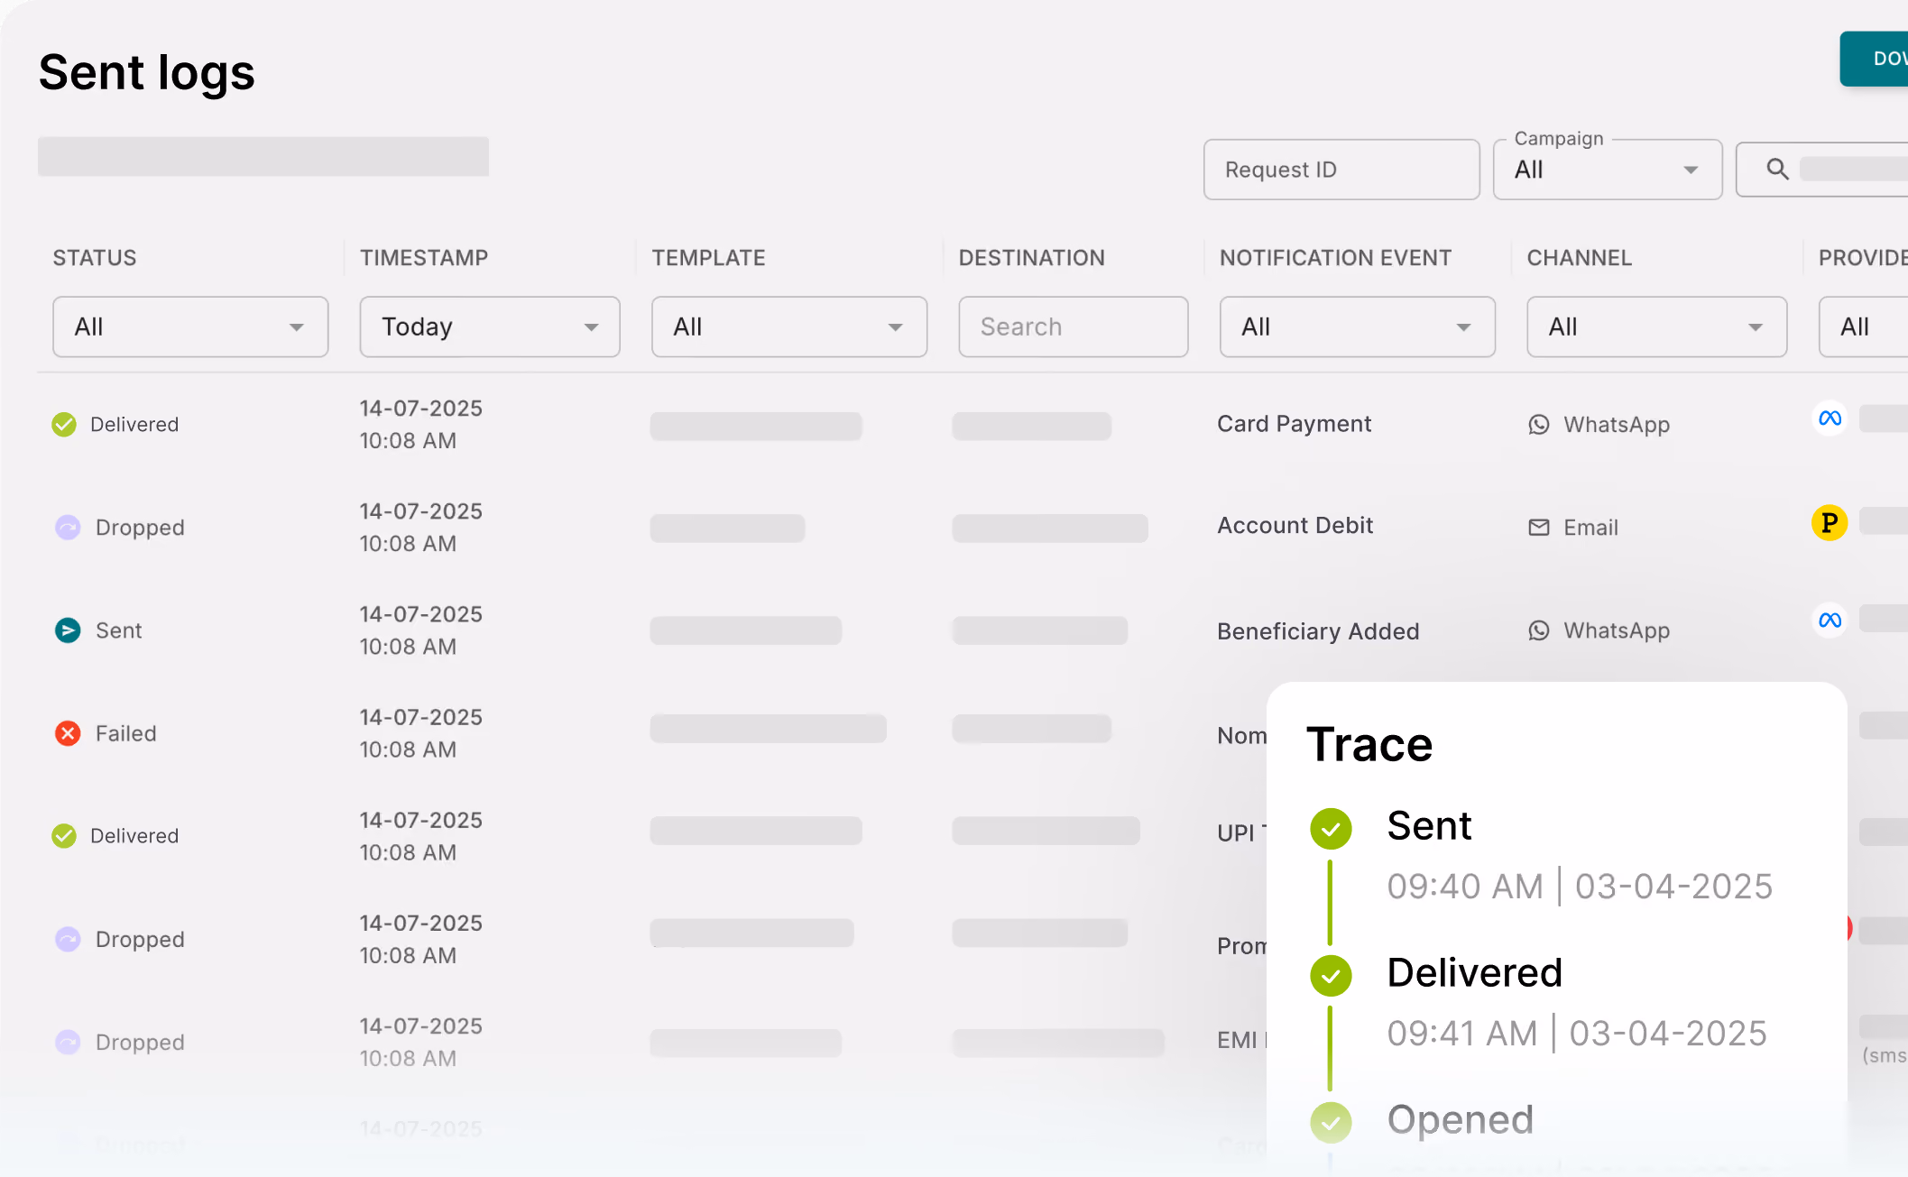Click the green check beside Sent in Trace

(x=1331, y=828)
